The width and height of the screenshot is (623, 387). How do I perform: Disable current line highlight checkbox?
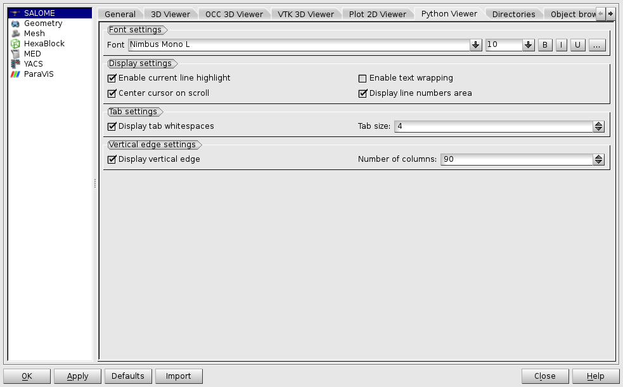pyautogui.click(x=113, y=78)
